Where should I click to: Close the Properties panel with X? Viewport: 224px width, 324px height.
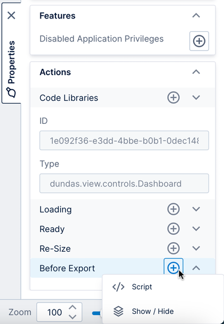coord(11,15)
